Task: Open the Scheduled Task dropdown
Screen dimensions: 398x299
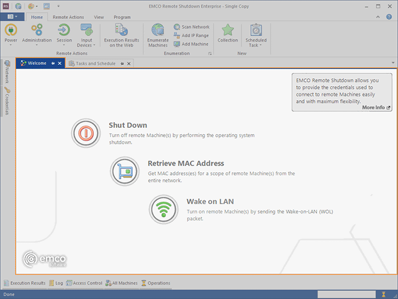Action: click(256, 37)
